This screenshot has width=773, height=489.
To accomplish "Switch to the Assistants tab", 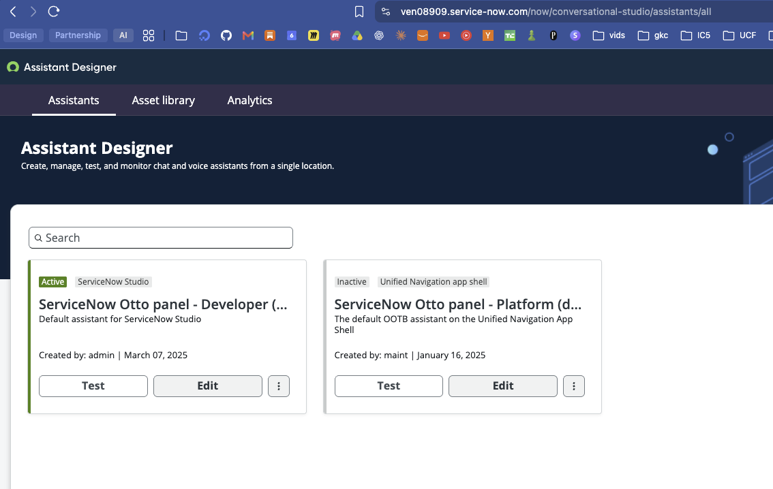I will coord(74,101).
